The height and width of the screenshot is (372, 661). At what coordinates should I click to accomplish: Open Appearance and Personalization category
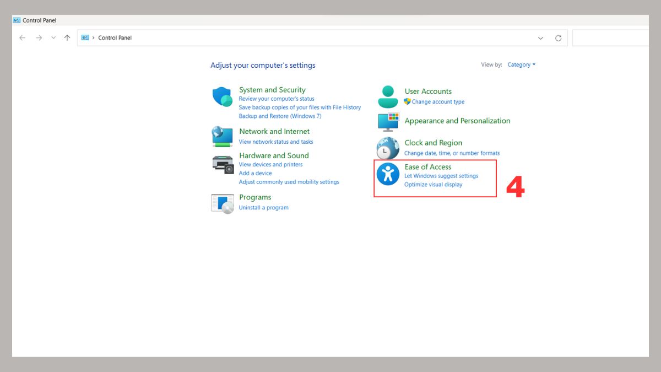(x=457, y=121)
